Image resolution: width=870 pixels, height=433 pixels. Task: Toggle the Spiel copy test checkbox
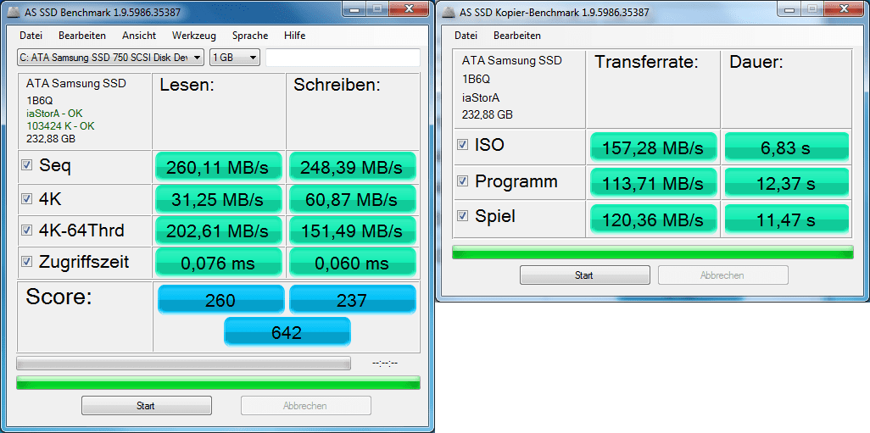(461, 216)
